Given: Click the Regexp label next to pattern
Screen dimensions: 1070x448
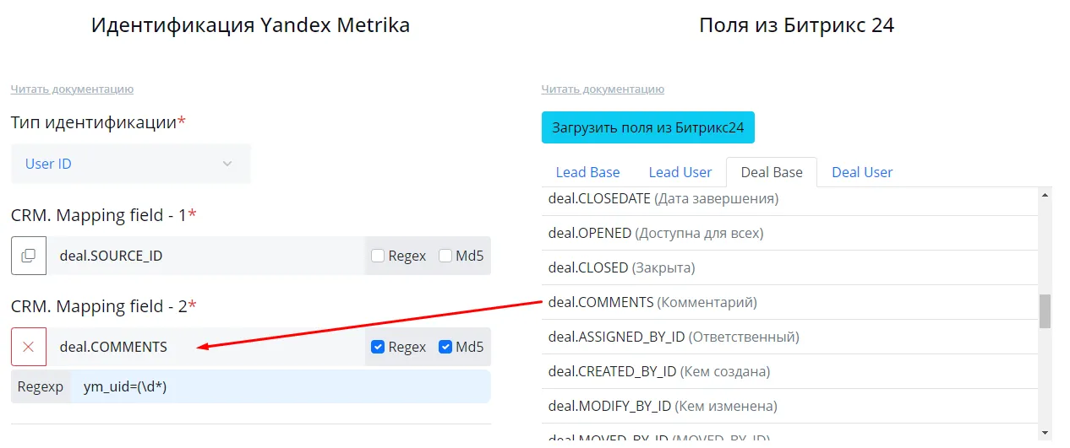Looking at the screenshot, I should [x=41, y=386].
